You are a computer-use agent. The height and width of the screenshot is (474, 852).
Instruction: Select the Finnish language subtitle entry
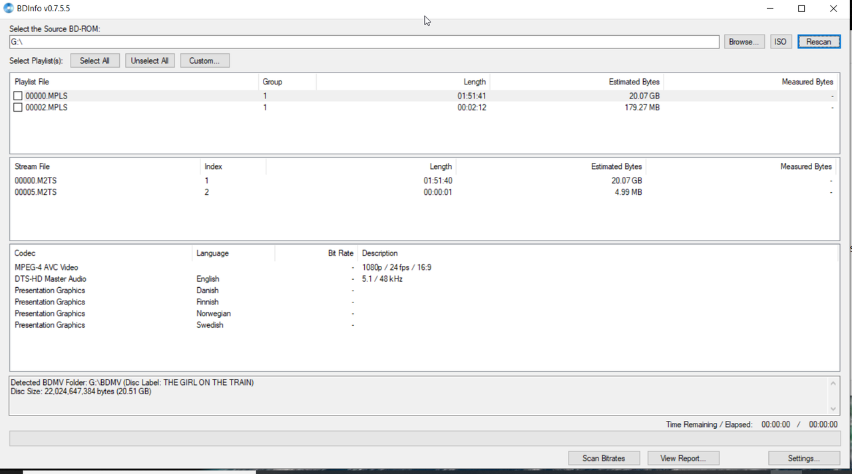pos(207,302)
